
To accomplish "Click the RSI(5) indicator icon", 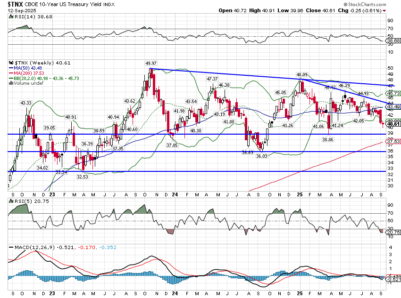I will pyautogui.click(x=11, y=201).
